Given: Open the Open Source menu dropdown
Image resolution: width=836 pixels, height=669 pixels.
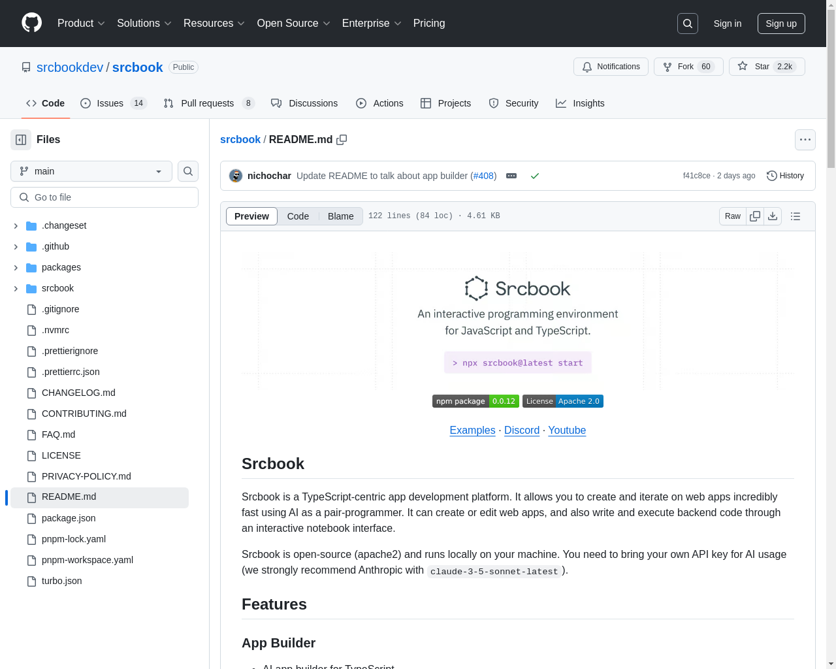Looking at the screenshot, I should [x=294, y=24].
